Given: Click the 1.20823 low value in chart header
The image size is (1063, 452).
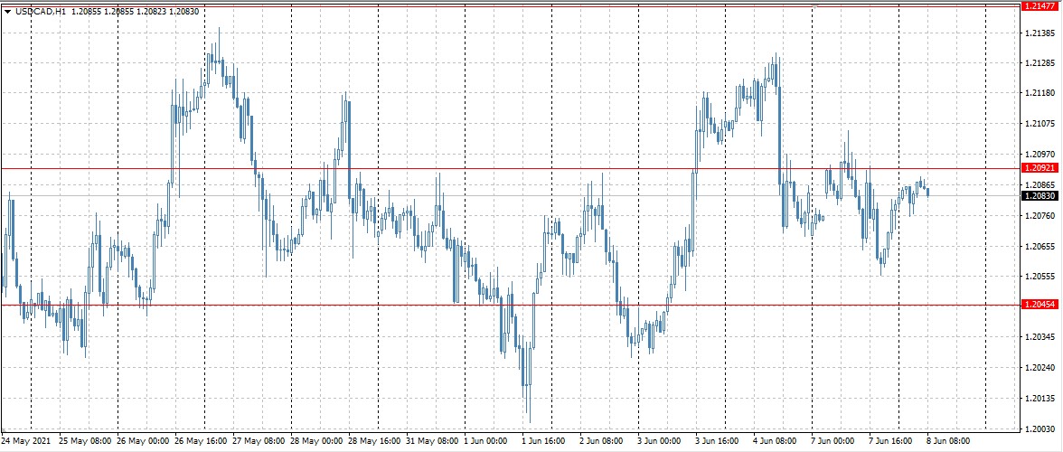Looking at the screenshot, I should (154, 12).
